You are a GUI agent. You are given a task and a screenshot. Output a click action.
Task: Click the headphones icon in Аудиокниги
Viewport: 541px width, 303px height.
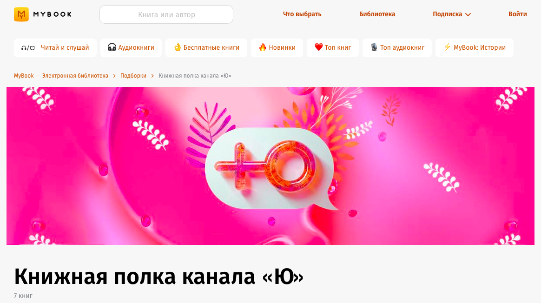tap(112, 47)
